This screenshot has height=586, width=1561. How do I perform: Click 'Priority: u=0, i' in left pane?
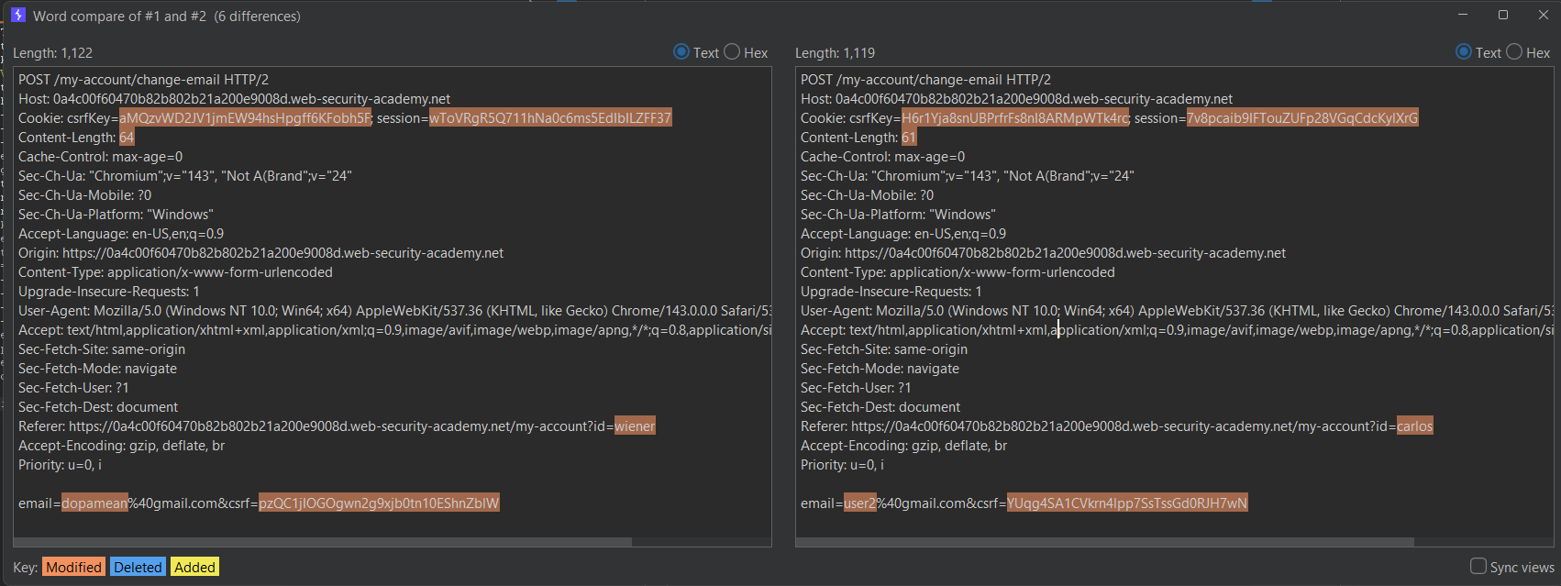pos(60,465)
